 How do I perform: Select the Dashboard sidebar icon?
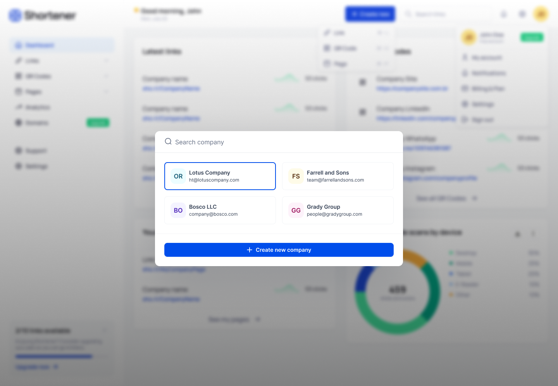tap(19, 45)
